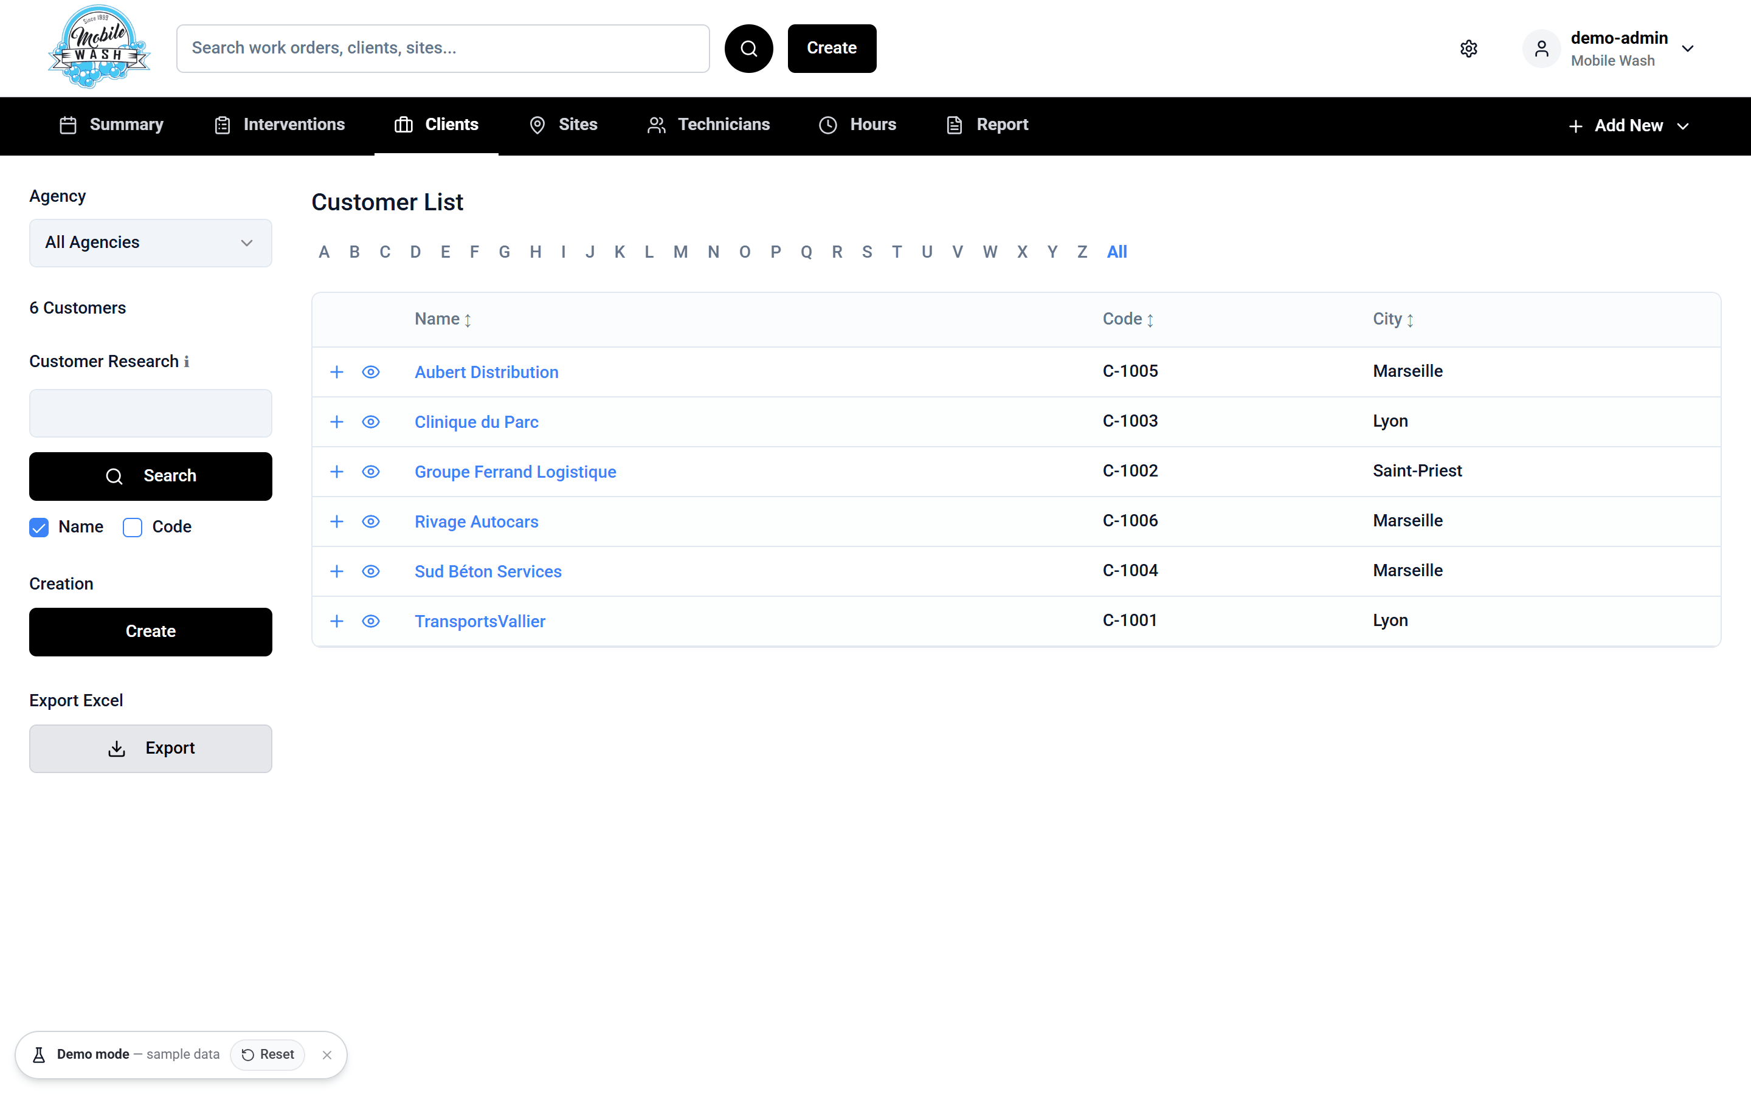Click the plus icon for Sud Béton Services
This screenshot has height=1094, width=1751.
point(336,571)
